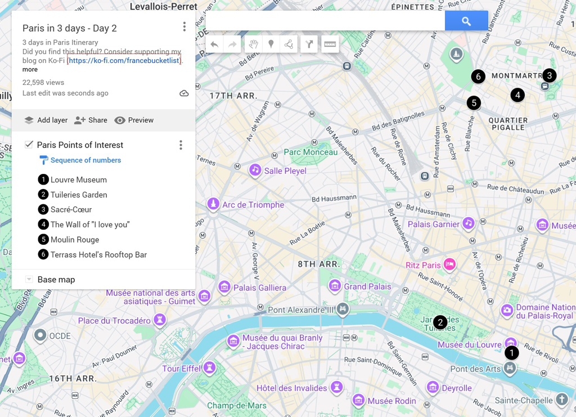Click the Musée Rodin pin
Viewport: 576px width, 417px height.
pos(358,400)
